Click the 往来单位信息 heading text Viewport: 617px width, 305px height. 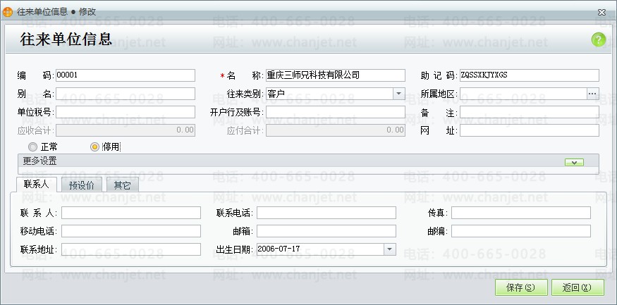coord(66,39)
